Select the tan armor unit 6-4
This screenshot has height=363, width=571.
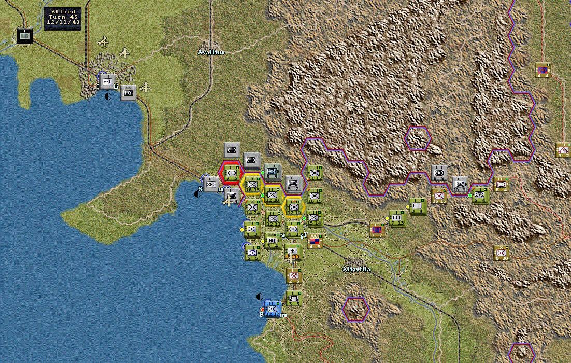coord(501,185)
